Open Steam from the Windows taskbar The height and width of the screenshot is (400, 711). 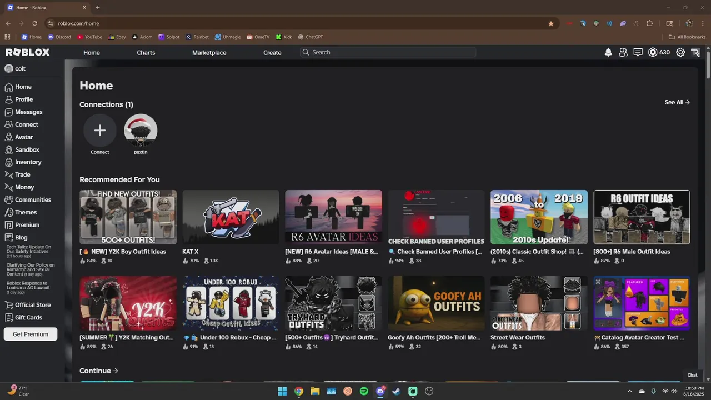(397, 391)
